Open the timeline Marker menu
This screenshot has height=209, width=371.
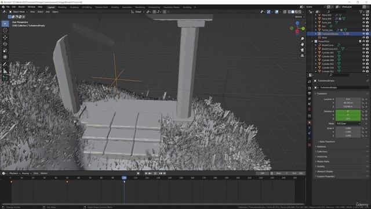(44, 174)
